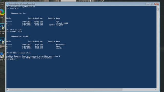164x92 pixels.
Task: Click 'Supply values for the following parameters' line
Action: (30, 58)
